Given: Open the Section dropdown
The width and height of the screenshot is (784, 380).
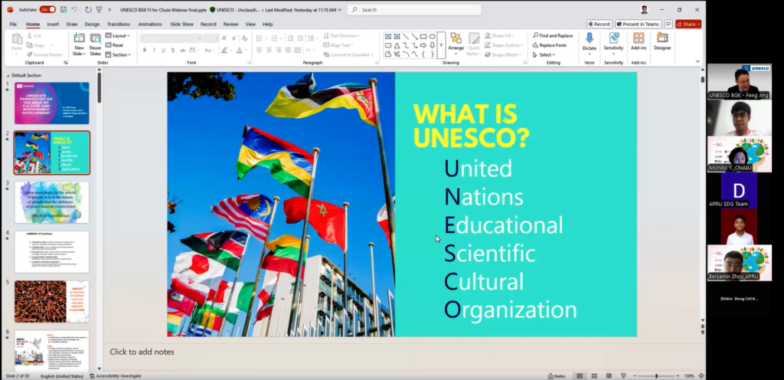Looking at the screenshot, I should tap(118, 54).
